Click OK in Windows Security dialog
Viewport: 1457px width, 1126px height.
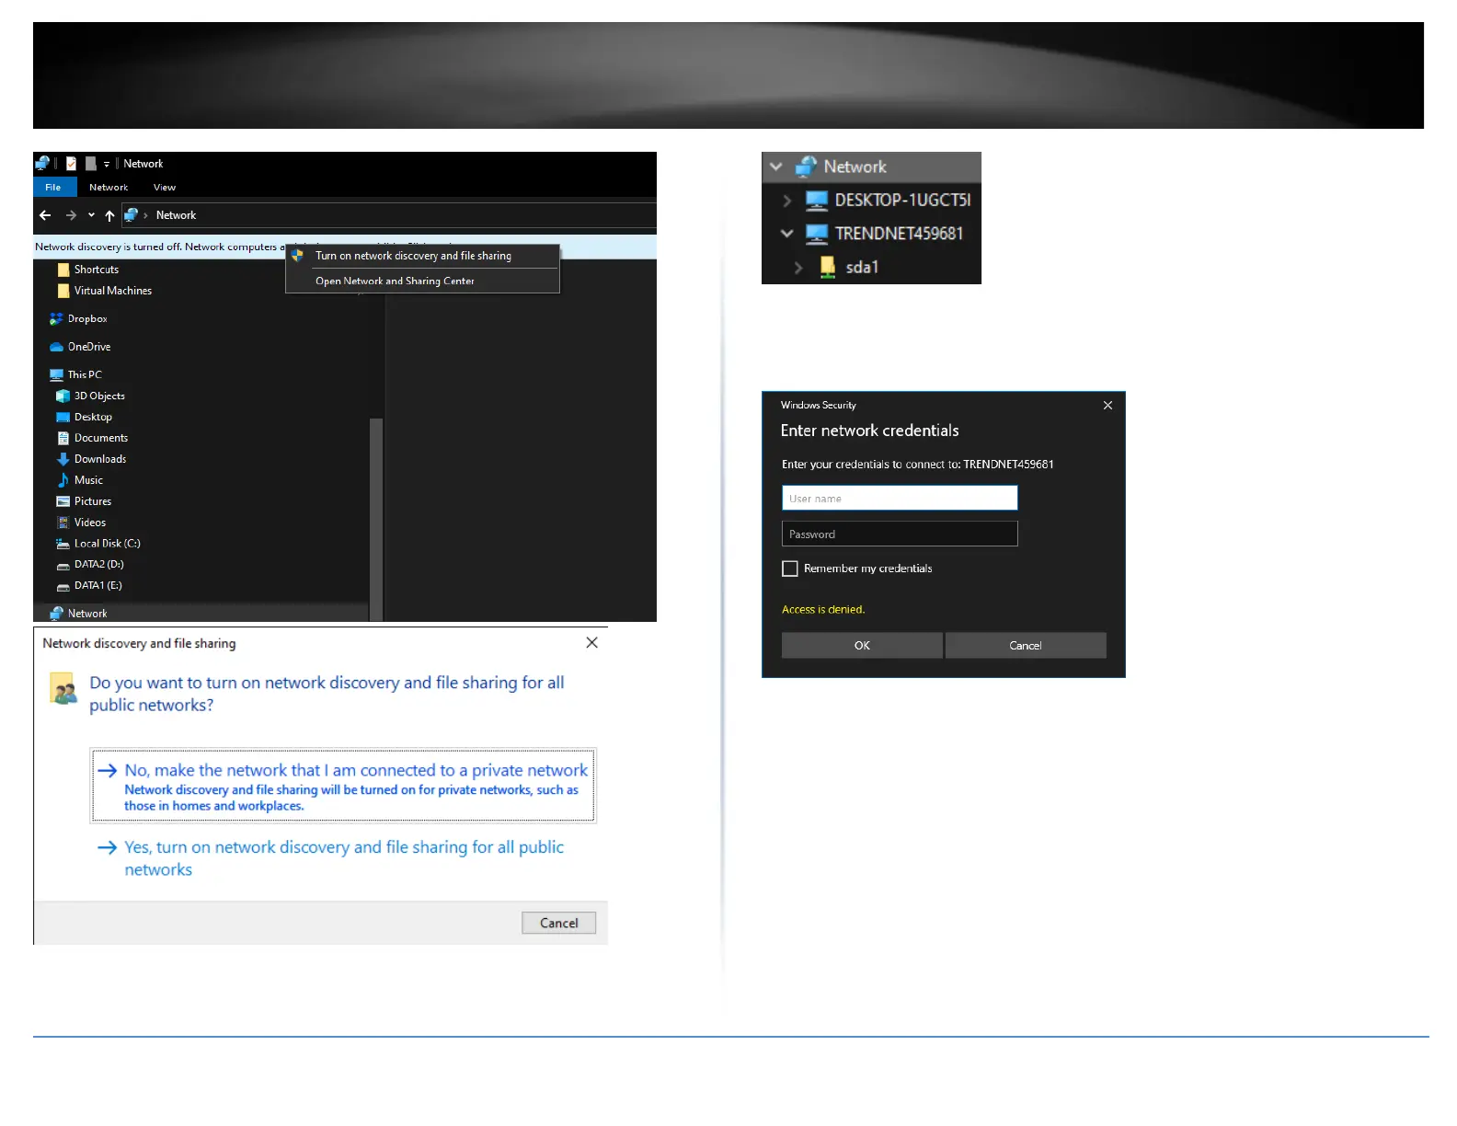point(862,645)
